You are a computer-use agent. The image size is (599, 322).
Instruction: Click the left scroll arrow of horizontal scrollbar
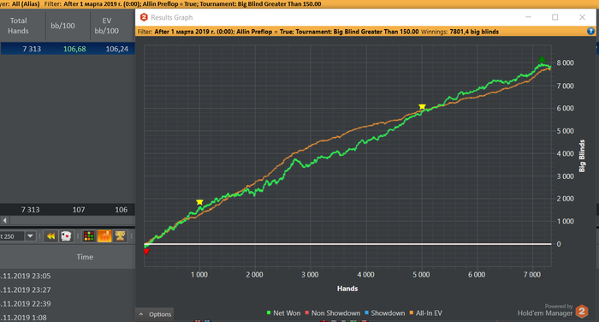click(4, 220)
